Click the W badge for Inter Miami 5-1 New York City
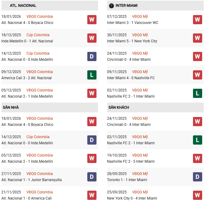The width and height of the screenshot is (204, 202). (x=197, y=38)
